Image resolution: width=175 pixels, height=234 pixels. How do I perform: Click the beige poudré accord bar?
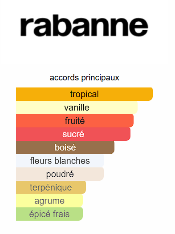[60, 174]
